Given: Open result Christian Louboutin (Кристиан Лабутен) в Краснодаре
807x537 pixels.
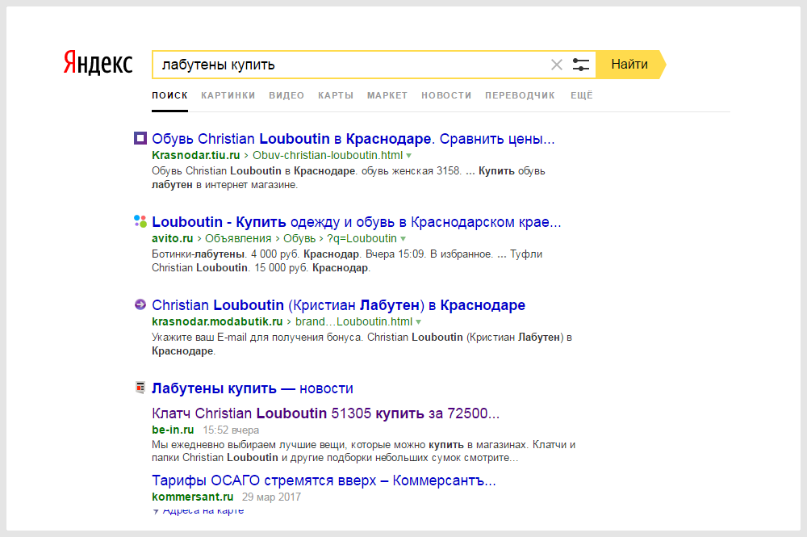Looking at the screenshot, I should pyautogui.click(x=339, y=304).
